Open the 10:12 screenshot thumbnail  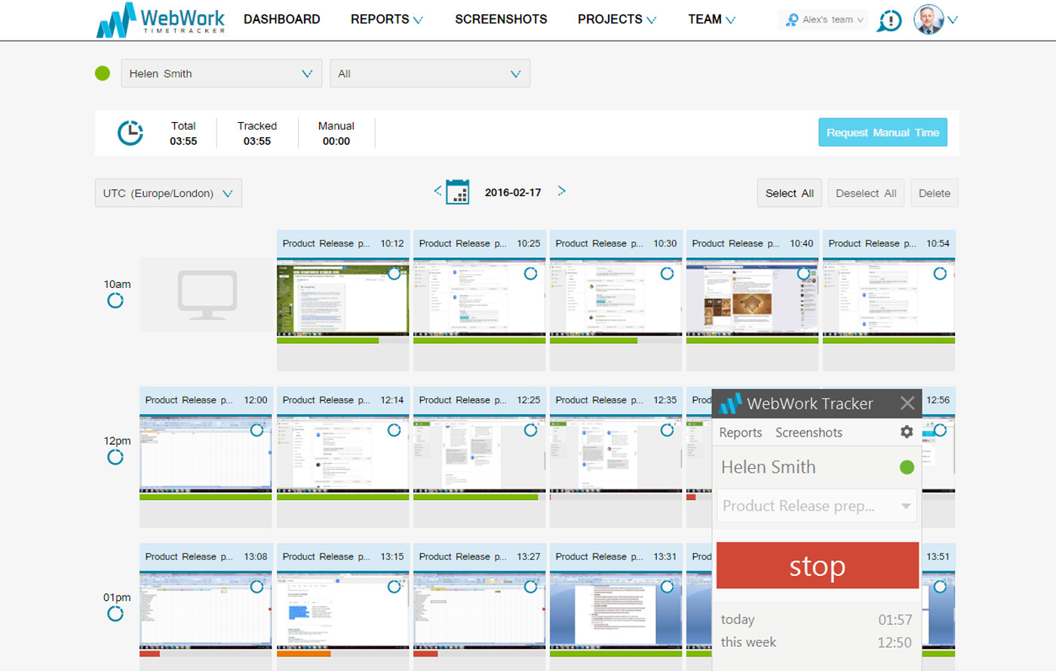[x=343, y=297]
